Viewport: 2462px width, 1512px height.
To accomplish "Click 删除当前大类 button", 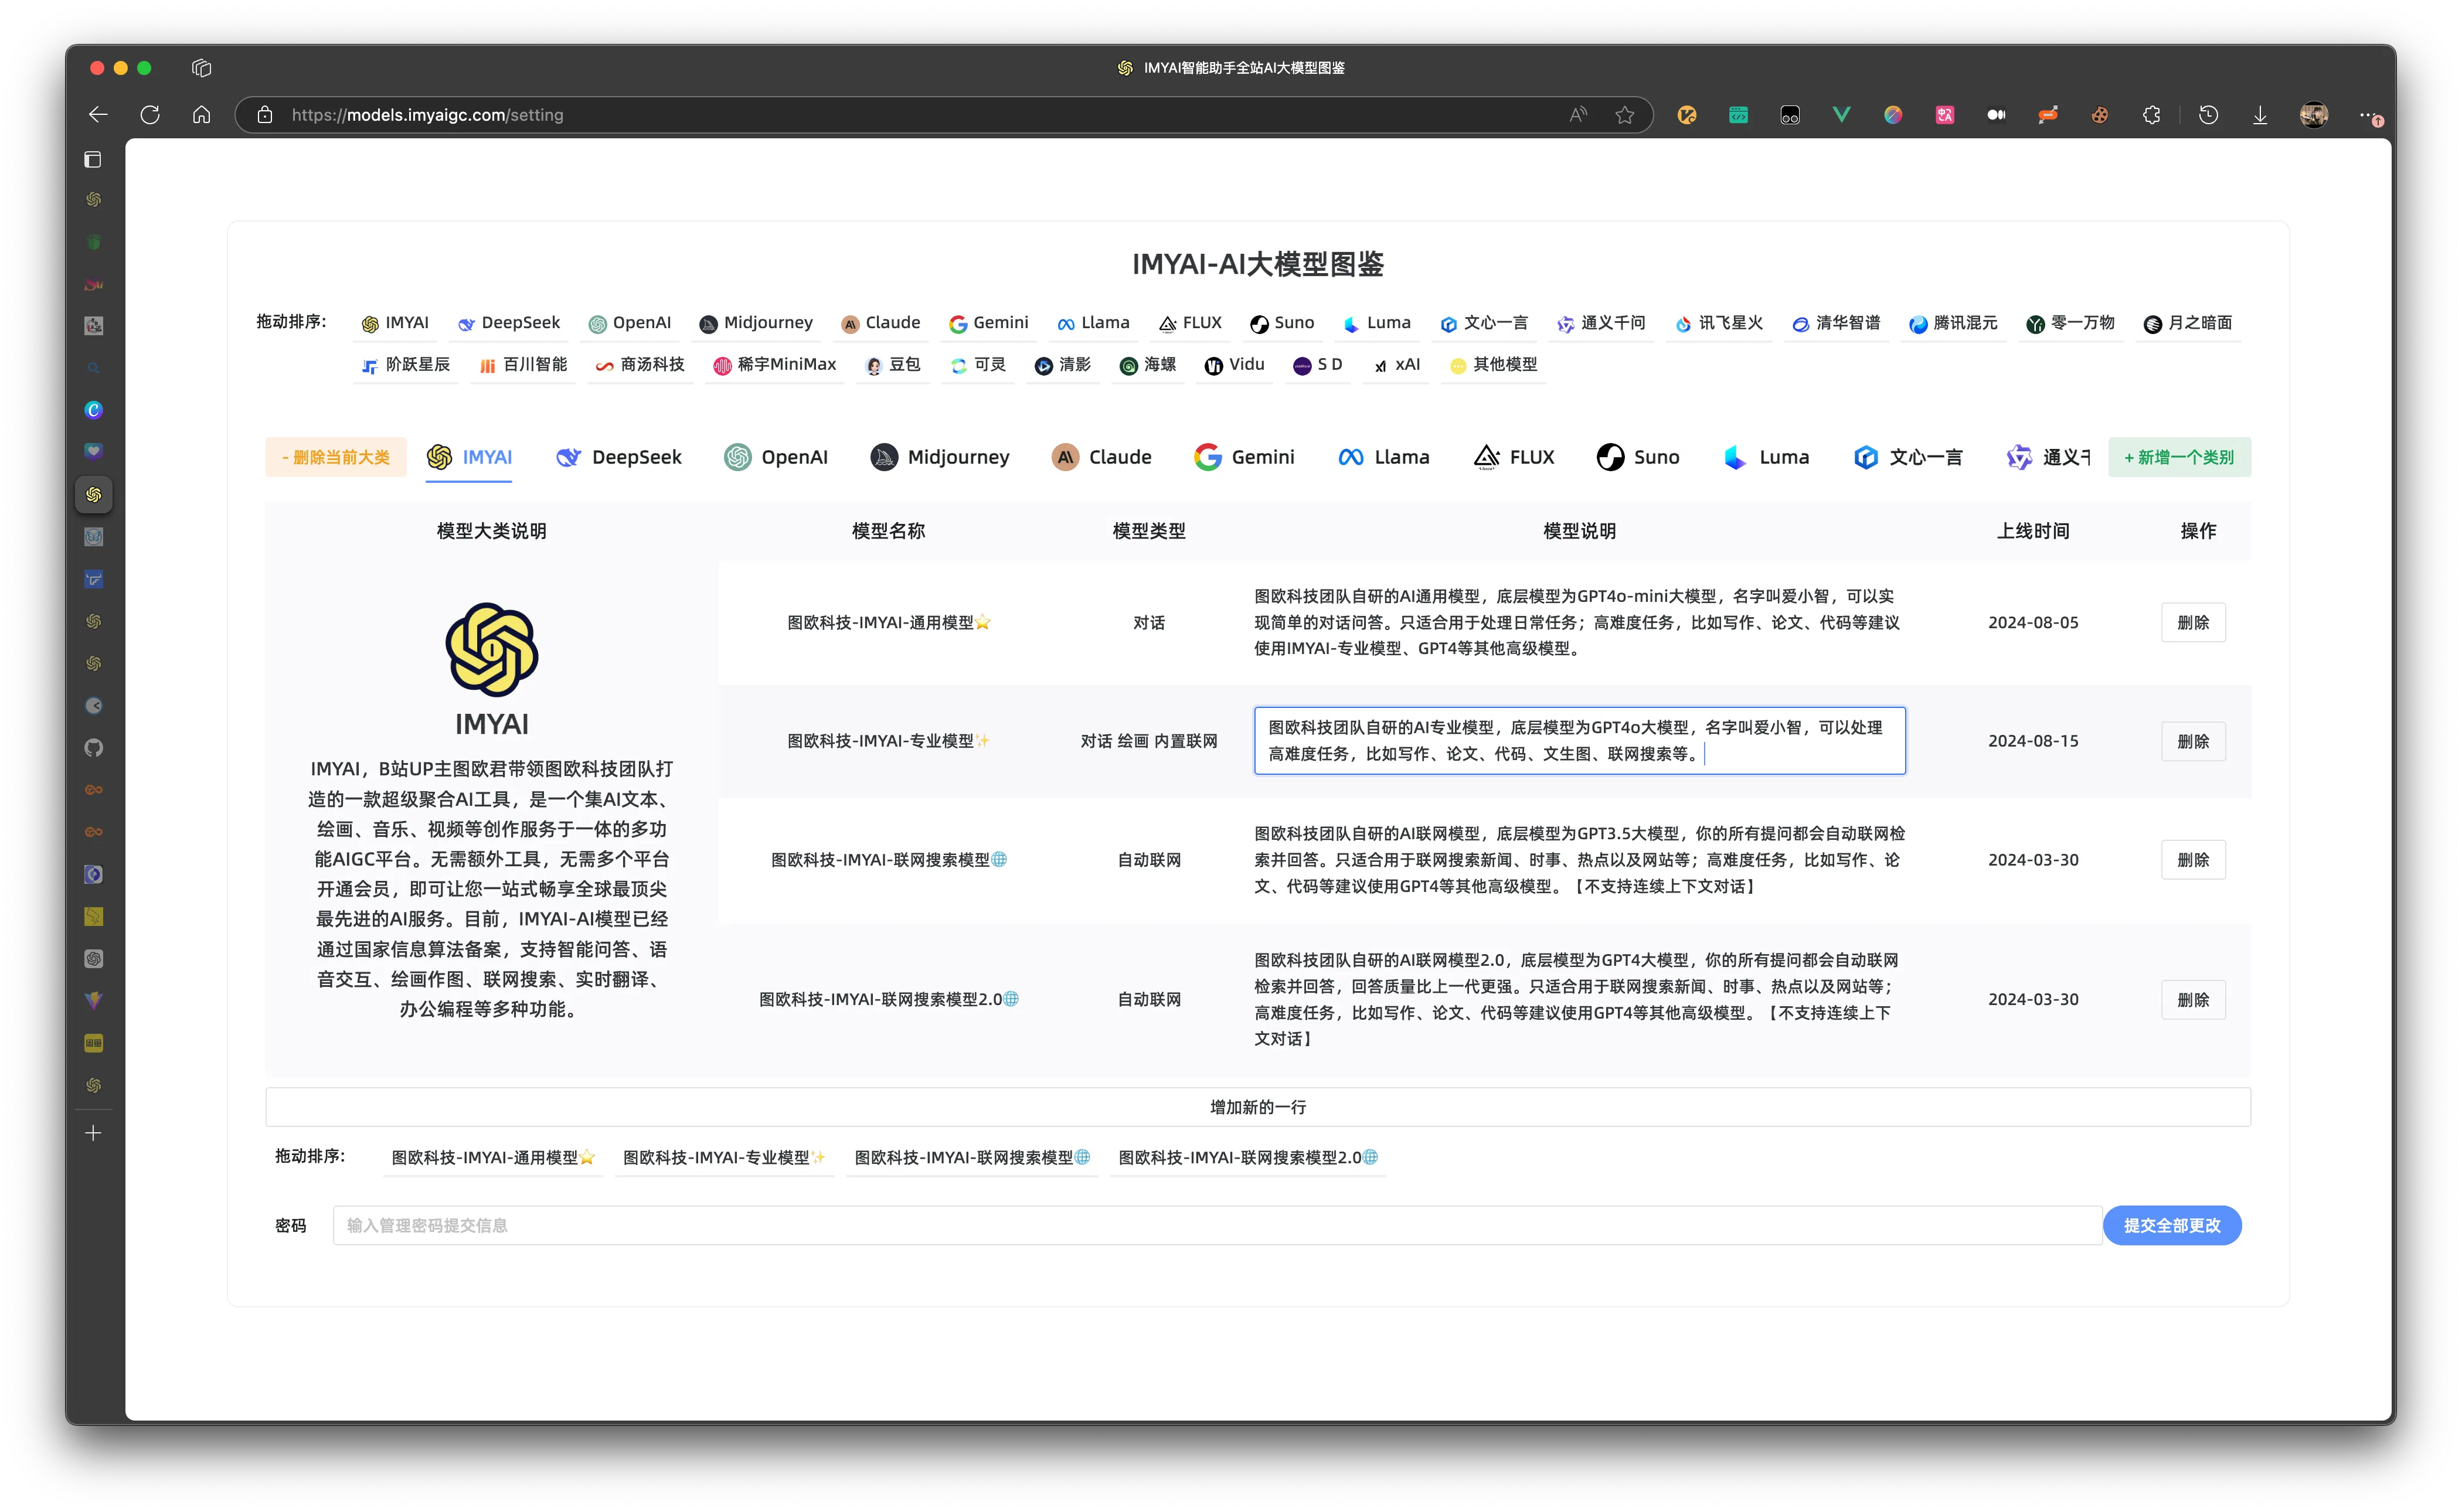I will (x=336, y=457).
